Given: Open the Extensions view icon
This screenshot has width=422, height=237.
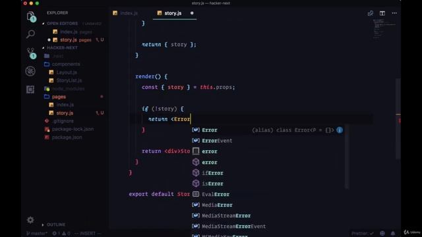Looking at the screenshot, I should pyautogui.click(x=30, y=90).
